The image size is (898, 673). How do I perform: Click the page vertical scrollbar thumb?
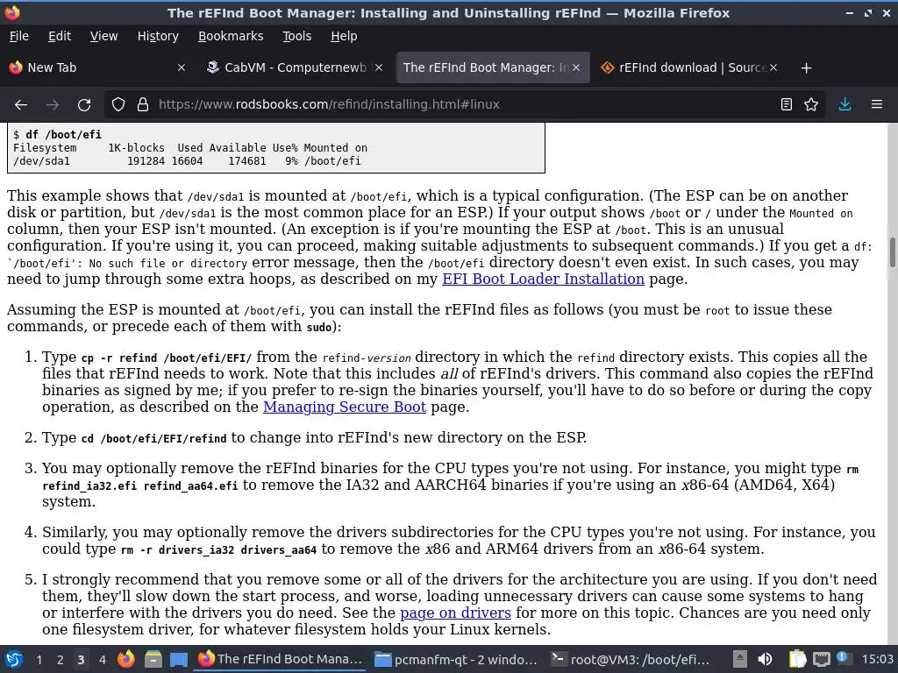click(x=892, y=251)
